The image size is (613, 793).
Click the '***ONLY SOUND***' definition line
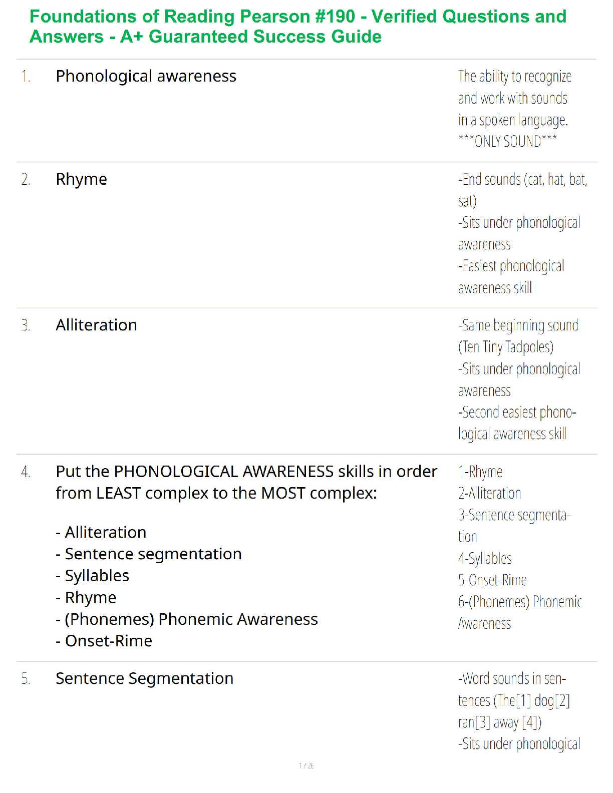coord(507,141)
